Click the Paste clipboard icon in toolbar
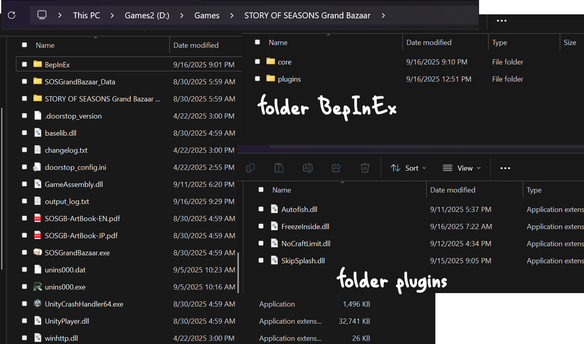The width and height of the screenshot is (584, 344). [279, 168]
